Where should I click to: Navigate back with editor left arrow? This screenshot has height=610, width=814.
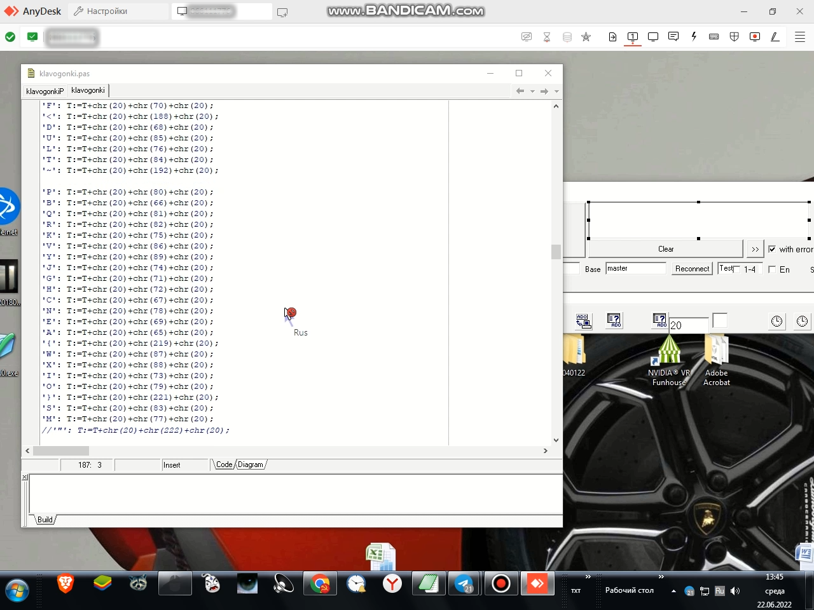[520, 91]
